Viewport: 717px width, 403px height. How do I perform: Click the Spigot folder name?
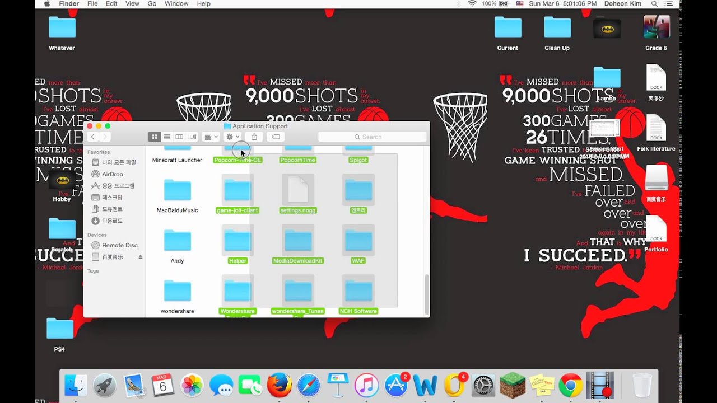[358, 160]
